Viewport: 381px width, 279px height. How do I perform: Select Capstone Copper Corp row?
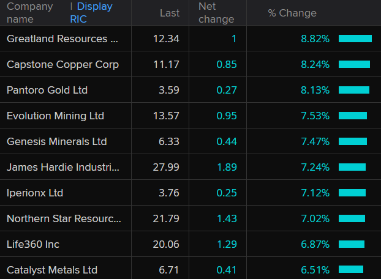(62, 64)
